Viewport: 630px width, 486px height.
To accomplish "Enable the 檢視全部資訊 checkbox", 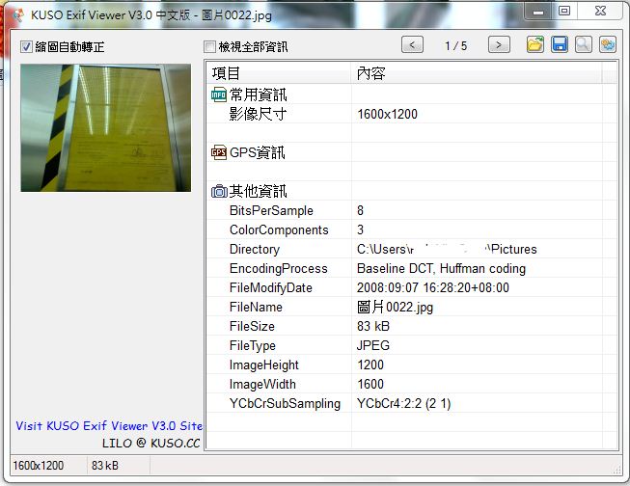I will point(210,47).
